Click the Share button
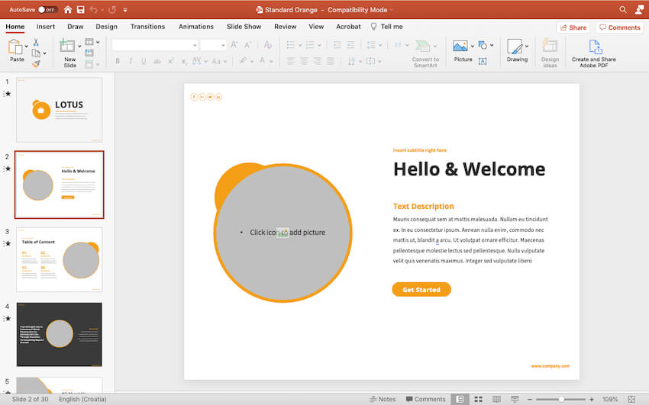Image resolution: width=649 pixels, height=405 pixels. [x=573, y=27]
